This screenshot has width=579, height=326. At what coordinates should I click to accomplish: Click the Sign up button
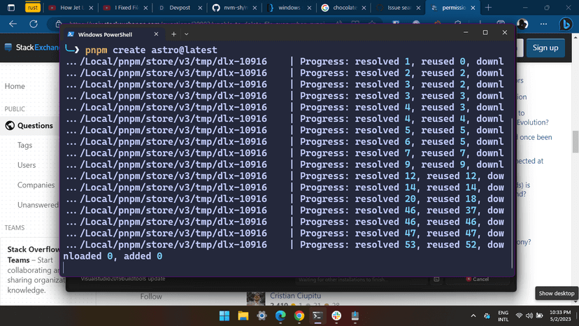click(545, 48)
